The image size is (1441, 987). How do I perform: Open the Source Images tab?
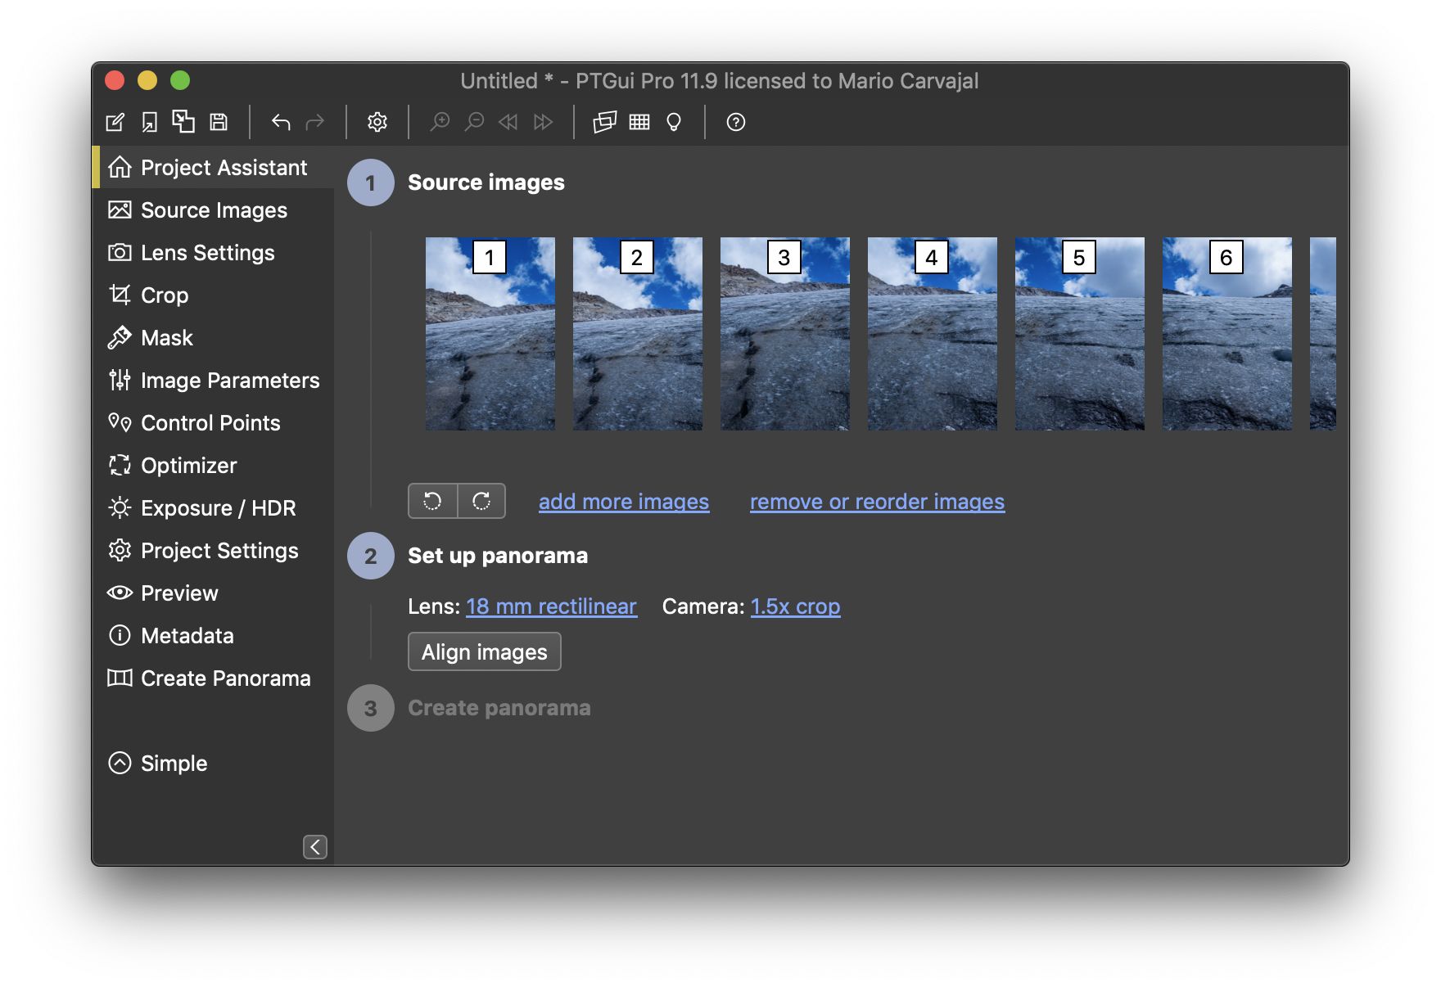214,210
